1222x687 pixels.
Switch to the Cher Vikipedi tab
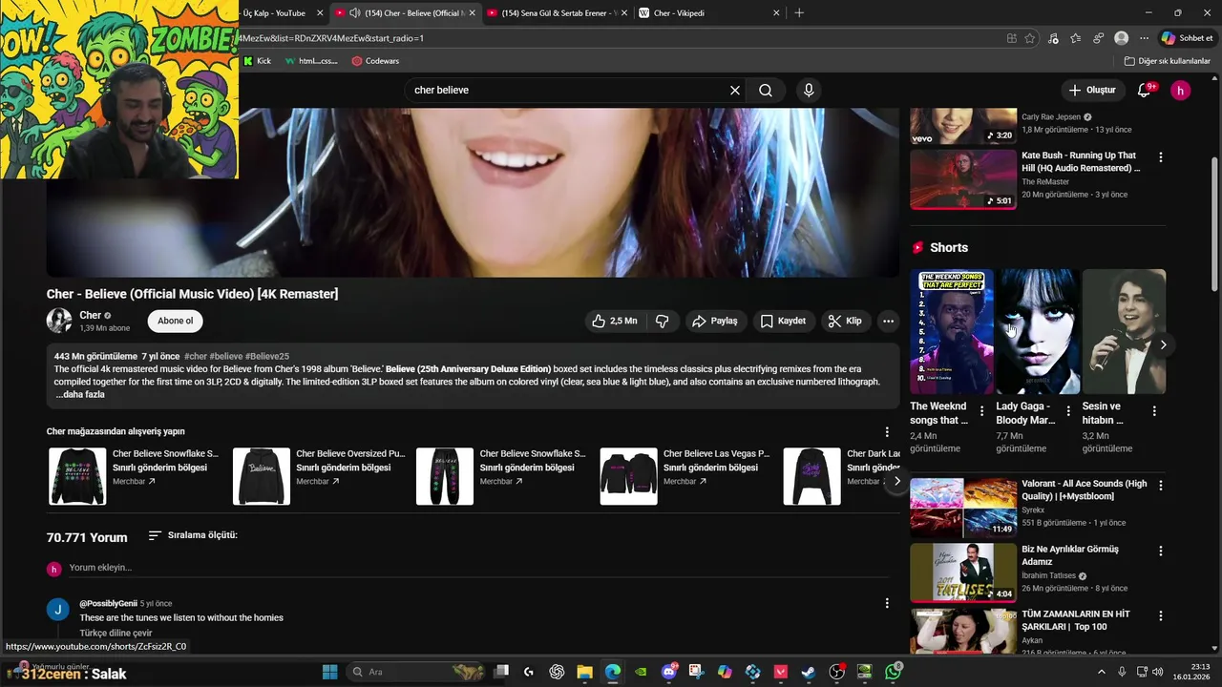point(708,13)
